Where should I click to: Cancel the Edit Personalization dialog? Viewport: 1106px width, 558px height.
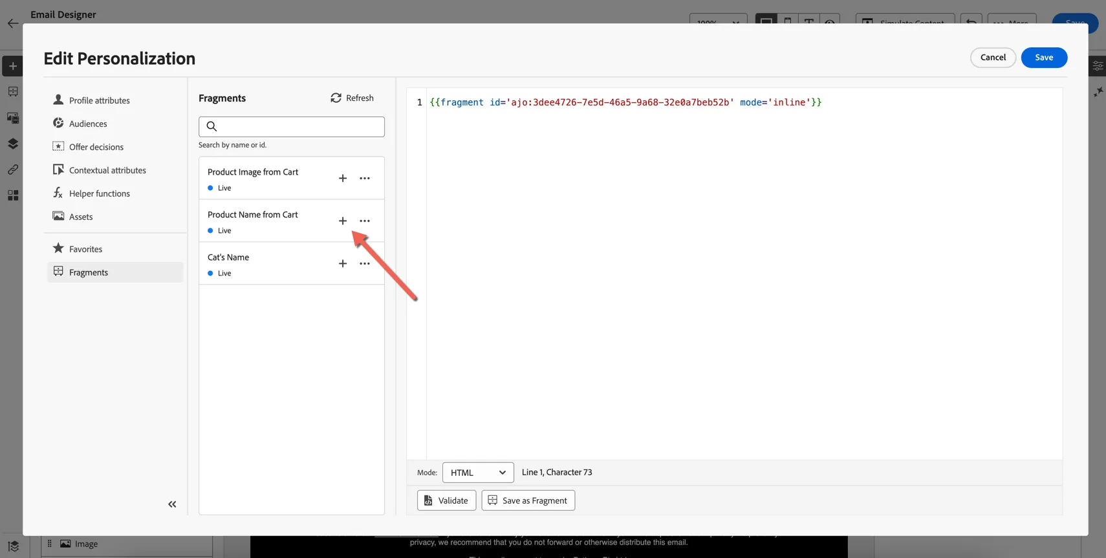coord(993,58)
